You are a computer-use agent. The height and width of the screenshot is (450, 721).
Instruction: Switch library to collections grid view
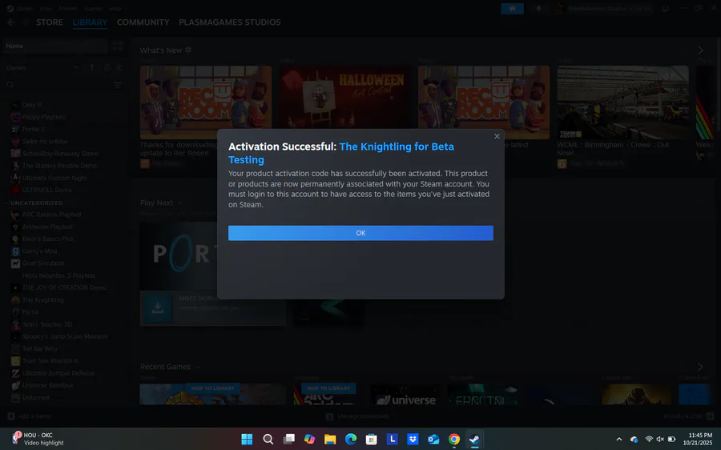117,46
